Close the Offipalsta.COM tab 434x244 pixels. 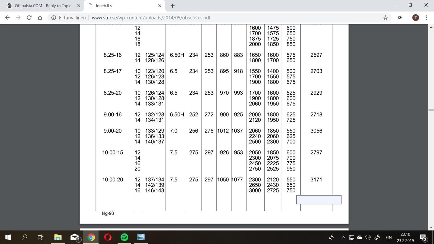pos(78,6)
